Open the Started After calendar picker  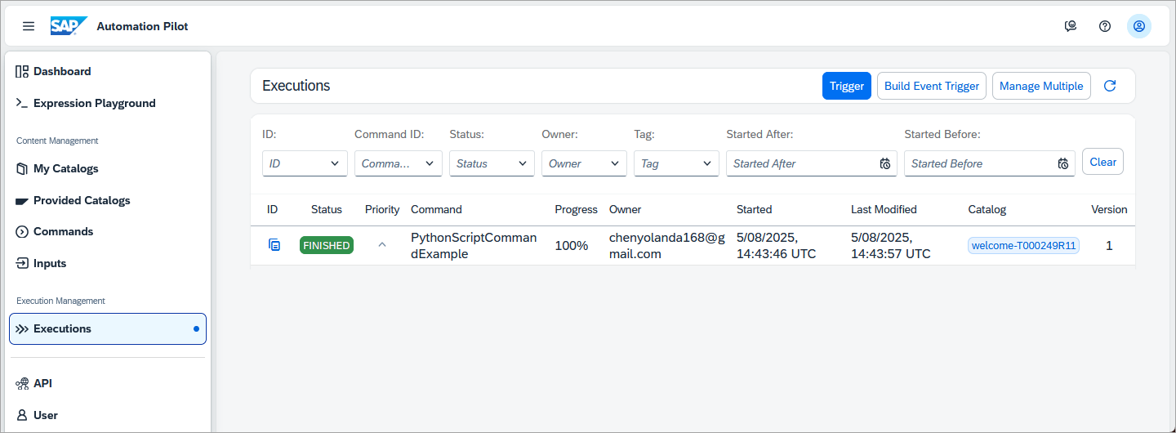click(885, 163)
